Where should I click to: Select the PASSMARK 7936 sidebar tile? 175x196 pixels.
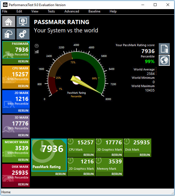16,50
